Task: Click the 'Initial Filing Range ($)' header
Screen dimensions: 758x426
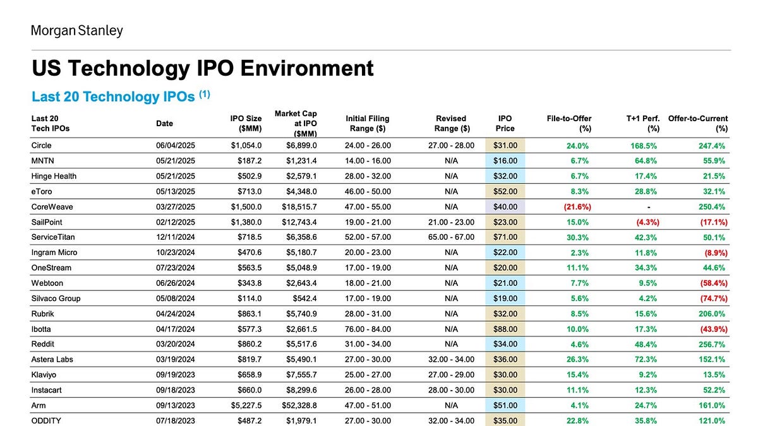Action: [368, 123]
